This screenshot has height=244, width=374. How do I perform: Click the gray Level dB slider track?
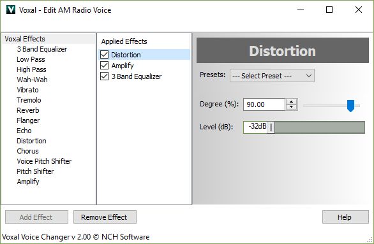[x=320, y=127]
